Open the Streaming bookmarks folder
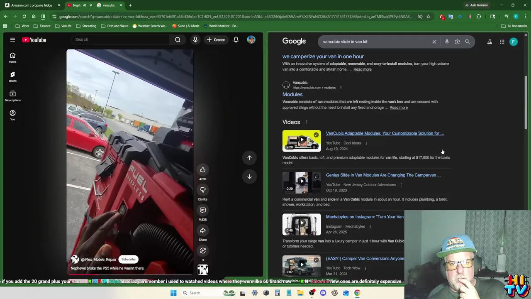Screen dimensions: 531x299 [x=86, y=26]
